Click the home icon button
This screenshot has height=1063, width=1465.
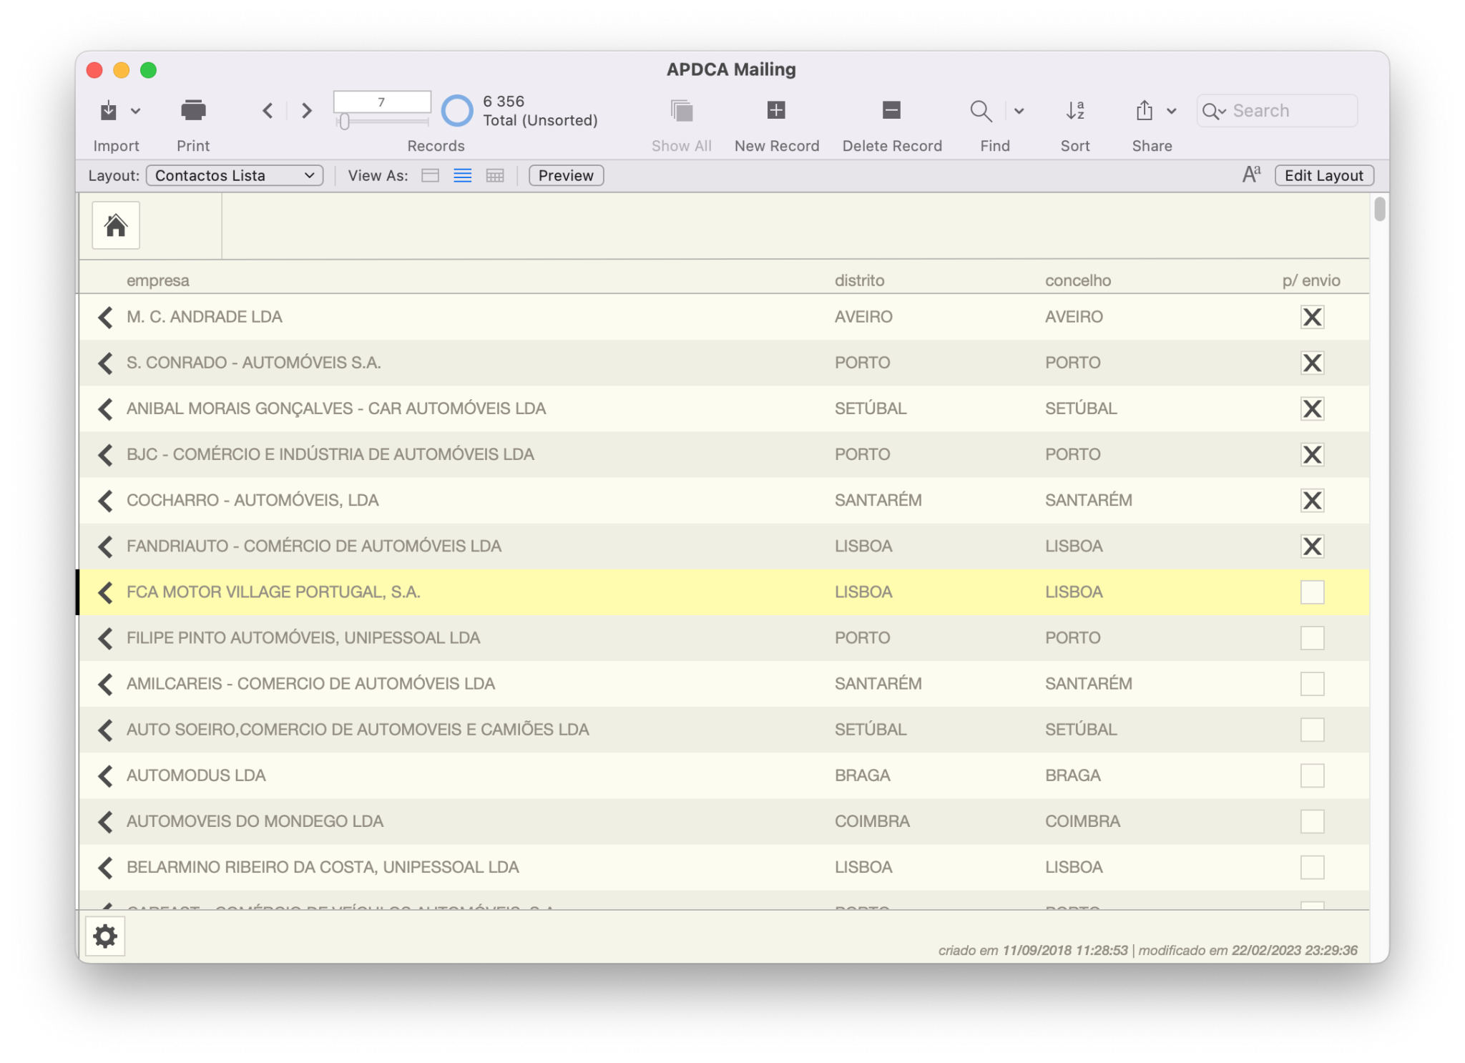tap(115, 226)
